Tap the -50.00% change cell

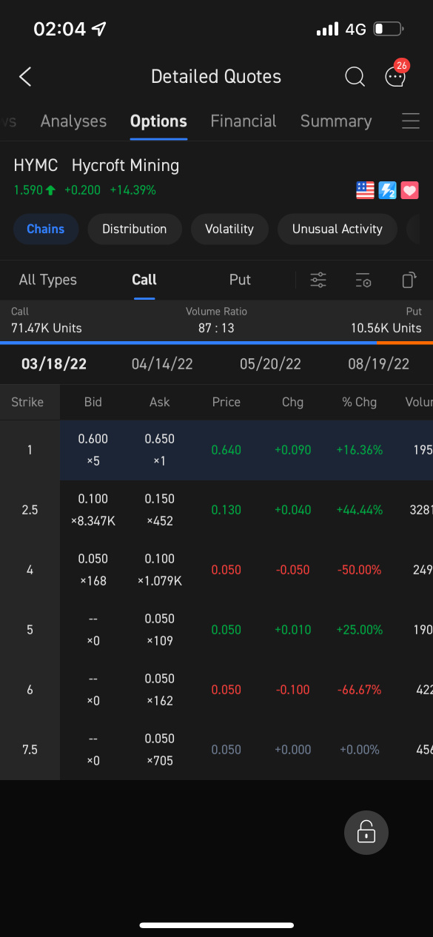pos(360,570)
